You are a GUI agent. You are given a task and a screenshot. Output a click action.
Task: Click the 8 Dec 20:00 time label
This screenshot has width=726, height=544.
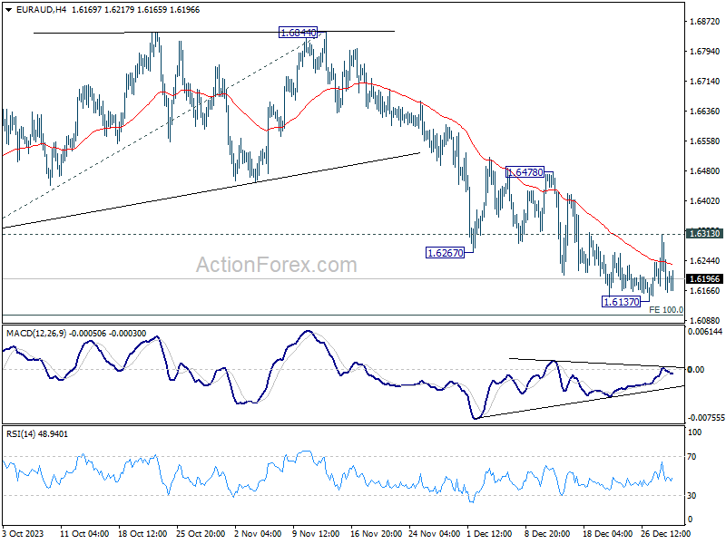point(547,533)
